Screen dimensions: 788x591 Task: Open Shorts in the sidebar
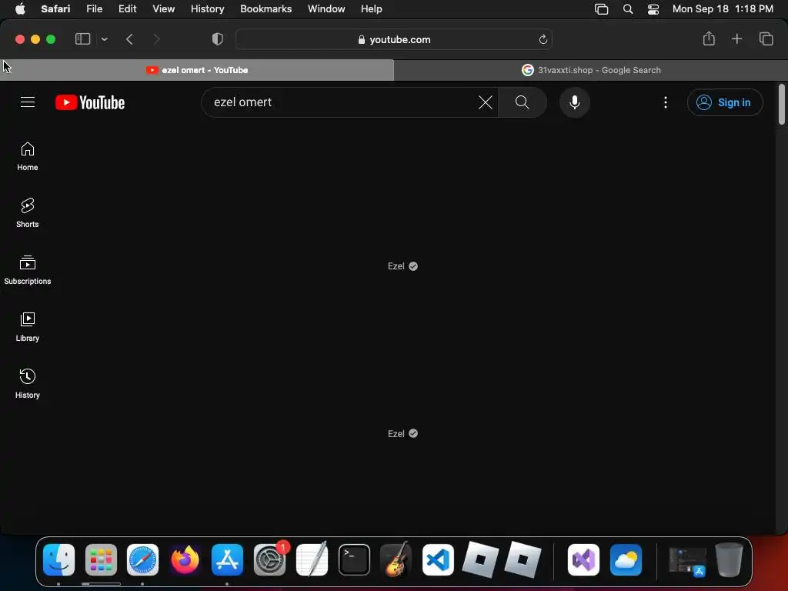[28, 213]
